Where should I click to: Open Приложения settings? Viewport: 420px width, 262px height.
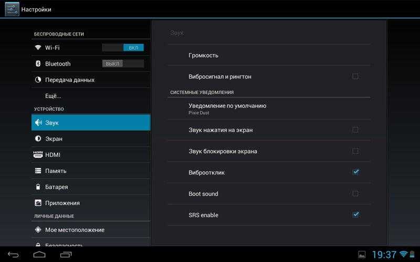91,203
